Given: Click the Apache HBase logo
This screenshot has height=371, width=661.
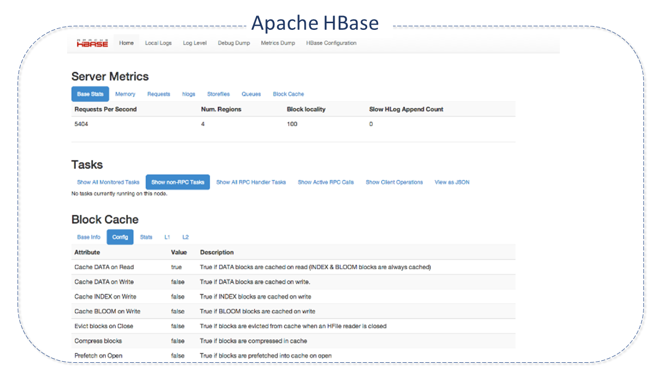Looking at the screenshot, I should coord(92,43).
